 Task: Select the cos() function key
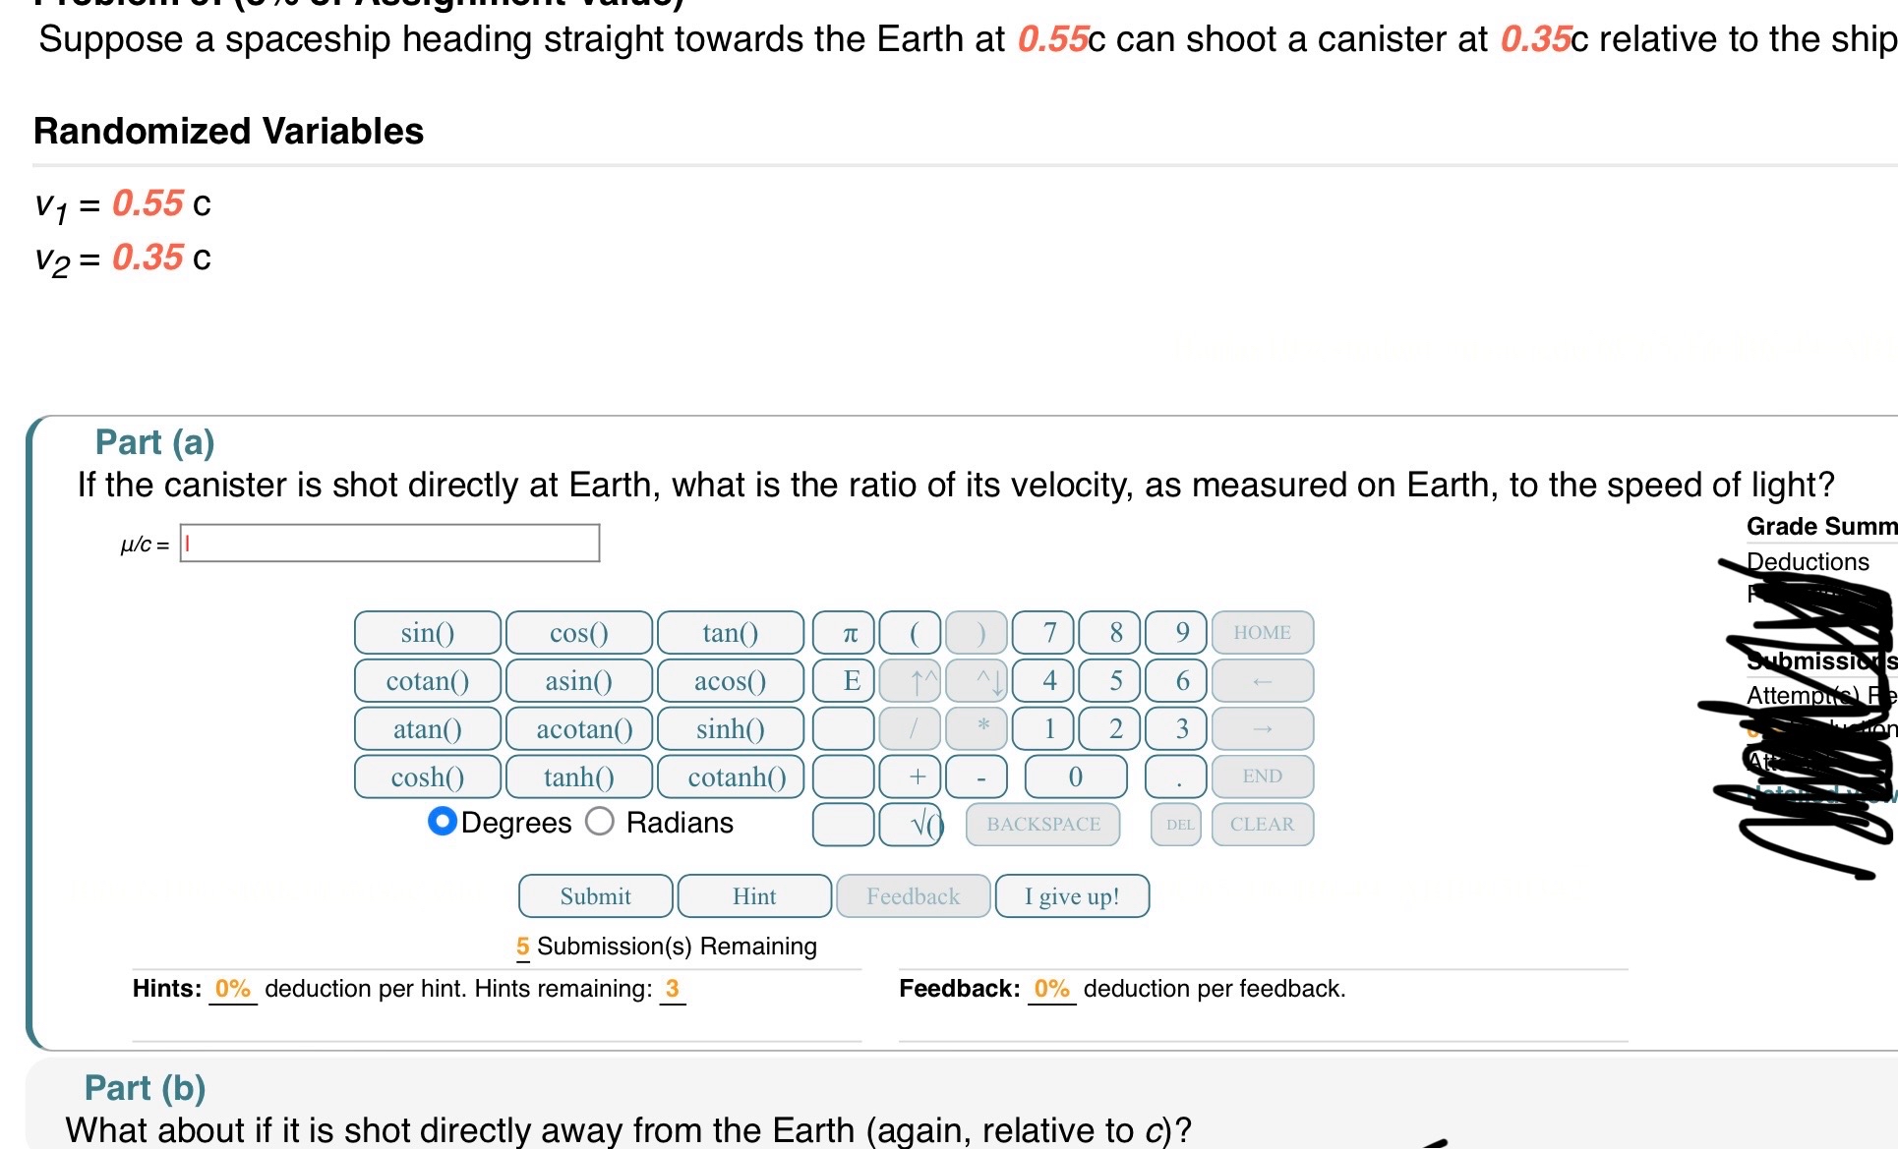578,632
